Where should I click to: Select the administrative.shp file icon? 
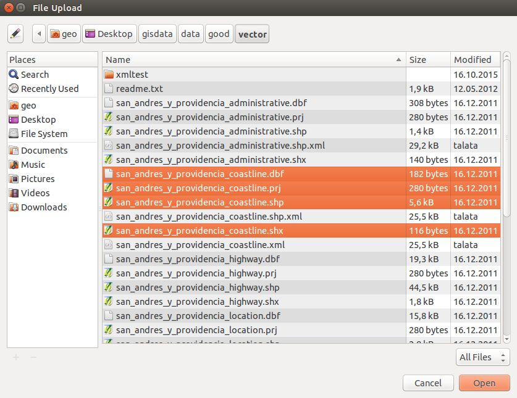[109, 131]
